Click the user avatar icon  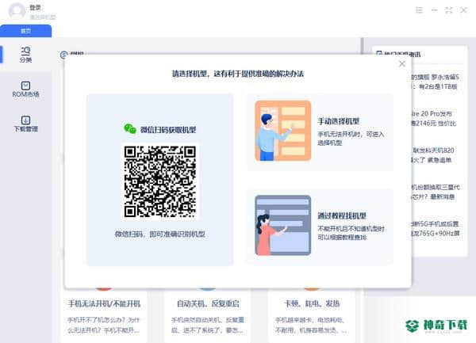pyautogui.click(x=17, y=11)
